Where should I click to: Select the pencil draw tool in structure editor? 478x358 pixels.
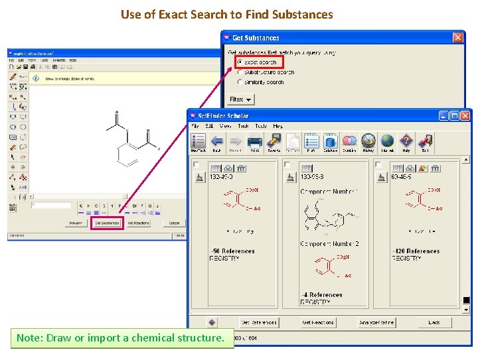click(13, 77)
